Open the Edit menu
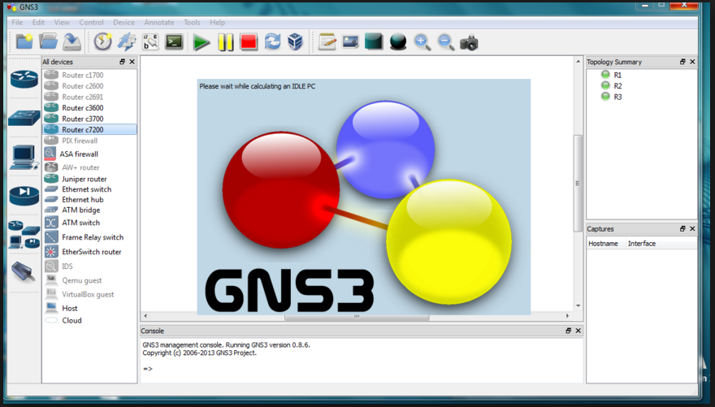715x407 pixels. click(x=38, y=22)
